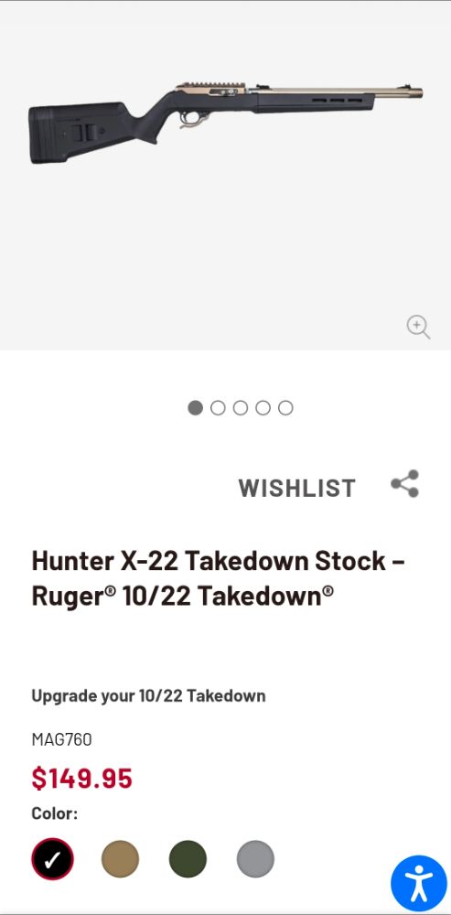451x915 pixels.
Task: Open the blue accessibility widget
Action: [418, 883]
